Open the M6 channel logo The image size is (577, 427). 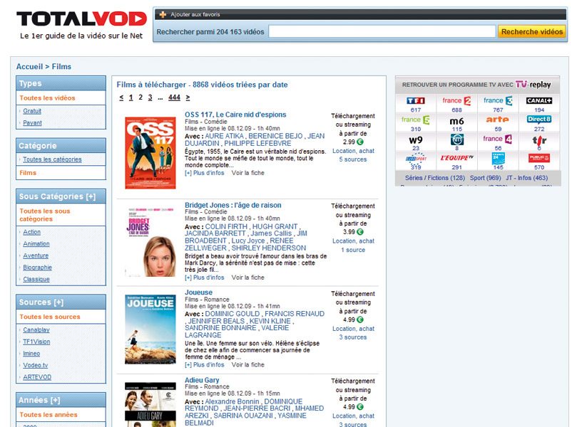pyautogui.click(x=456, y=121)
